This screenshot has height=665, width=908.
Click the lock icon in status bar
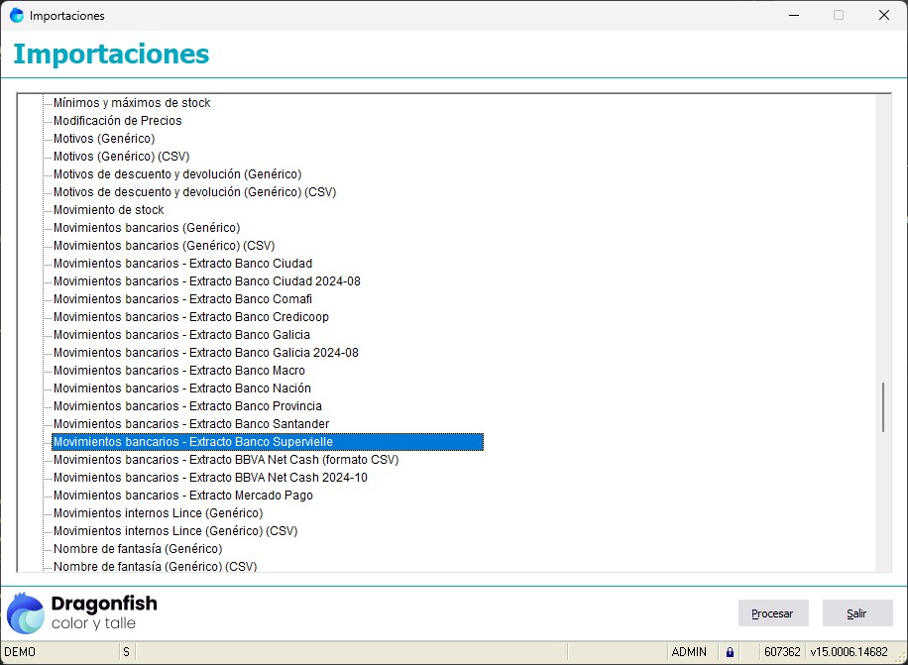click(x=730, y=652)
